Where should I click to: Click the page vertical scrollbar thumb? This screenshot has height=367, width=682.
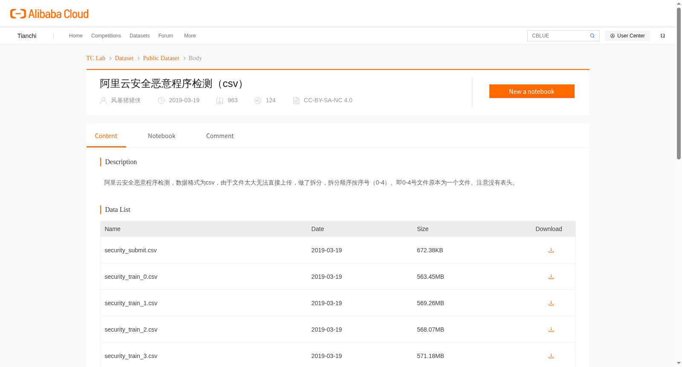[x=679, y=83]
